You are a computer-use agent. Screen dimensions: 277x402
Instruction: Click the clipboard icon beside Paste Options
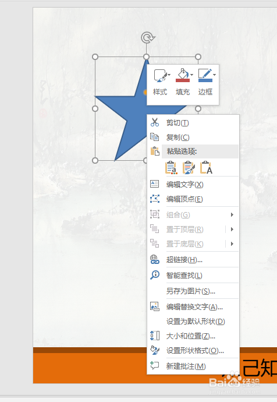(155, 151)
